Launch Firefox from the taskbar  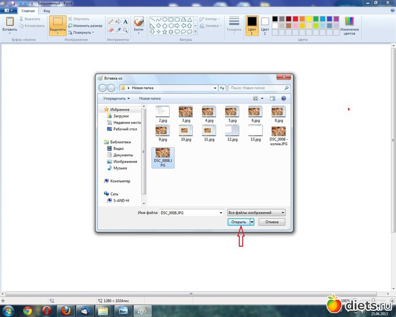tap(66, 310)
